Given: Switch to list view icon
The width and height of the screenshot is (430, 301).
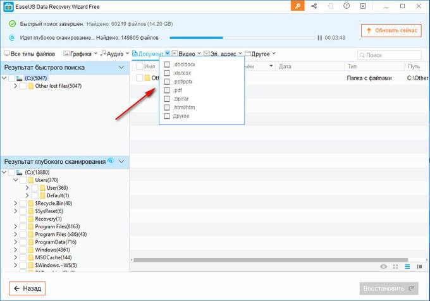Looking at the screenshot, I should click(x=407, y=266).
